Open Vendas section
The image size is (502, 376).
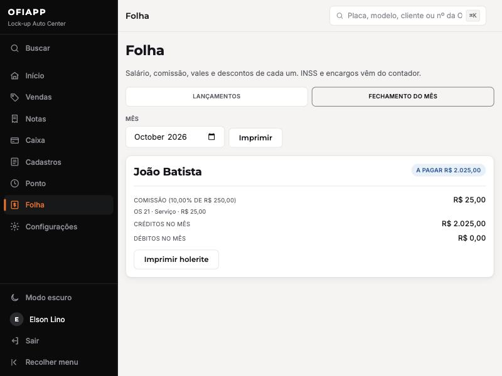58,97
